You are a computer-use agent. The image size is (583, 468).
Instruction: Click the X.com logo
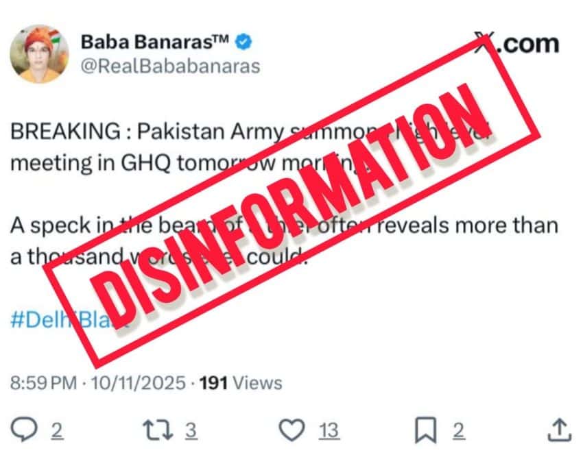[x=517, y=44]
